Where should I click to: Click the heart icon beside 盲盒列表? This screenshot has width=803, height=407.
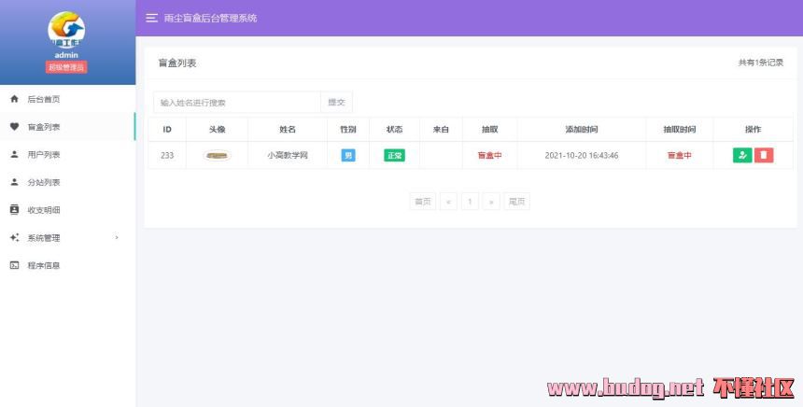point(14,126)
